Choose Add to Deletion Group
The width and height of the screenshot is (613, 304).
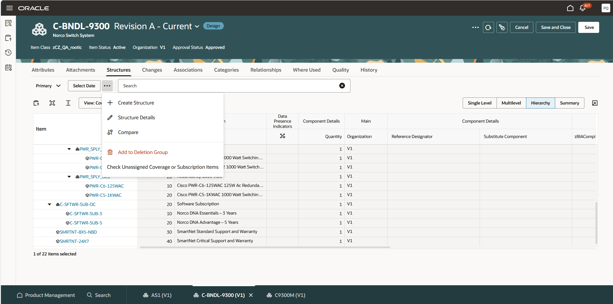(163, 152)
